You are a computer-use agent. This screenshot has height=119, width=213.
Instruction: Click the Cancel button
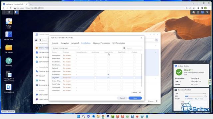pos(122,98)
